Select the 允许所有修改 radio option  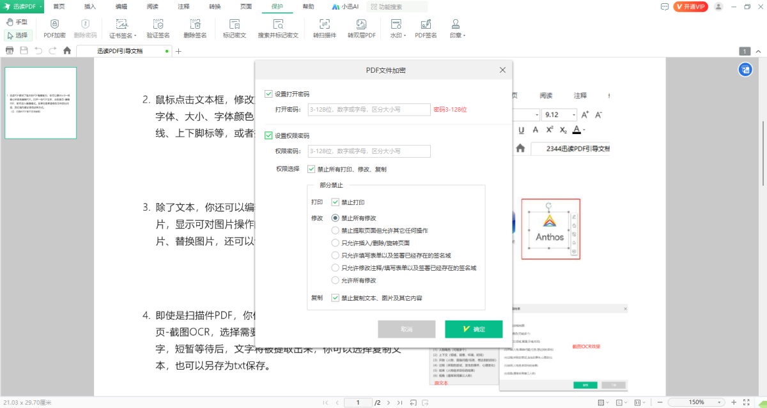tap(335, 280)
